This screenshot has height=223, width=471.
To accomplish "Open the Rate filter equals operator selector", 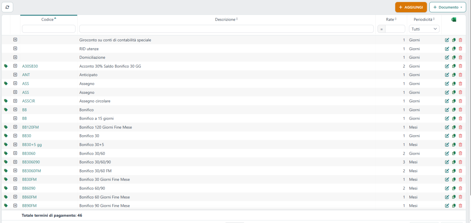I will tap(381, 29).
